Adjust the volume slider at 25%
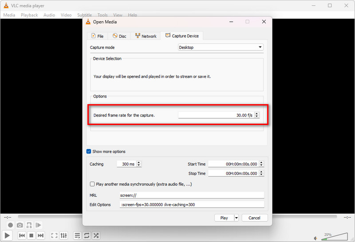Screen dimensions: 355x242 point(335,236)
